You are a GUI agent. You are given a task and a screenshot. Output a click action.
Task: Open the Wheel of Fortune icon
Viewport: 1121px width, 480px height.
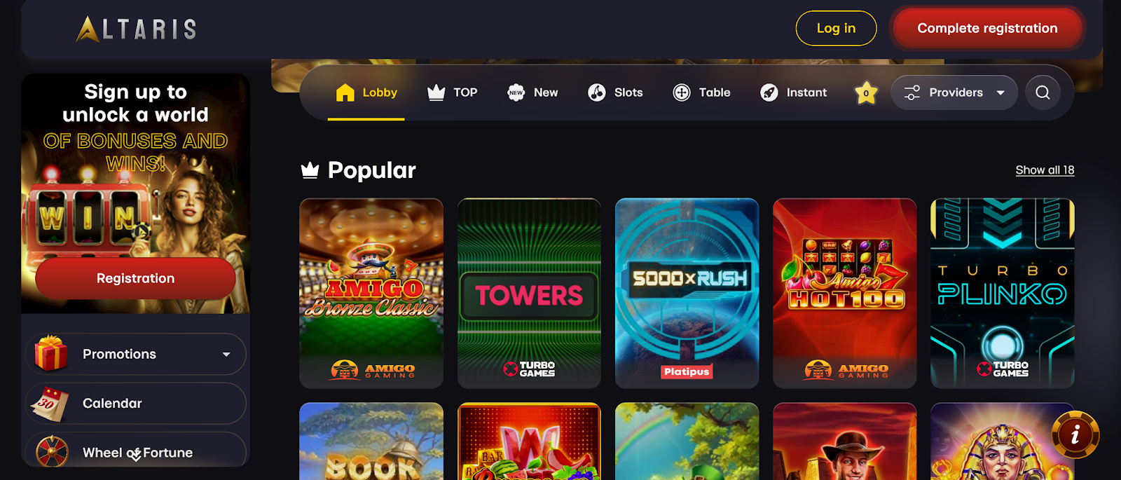click(x=52, y=453)
